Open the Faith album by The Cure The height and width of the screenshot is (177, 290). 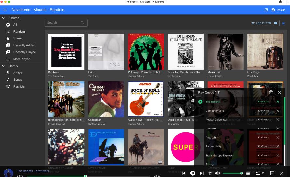pos(106,51)
